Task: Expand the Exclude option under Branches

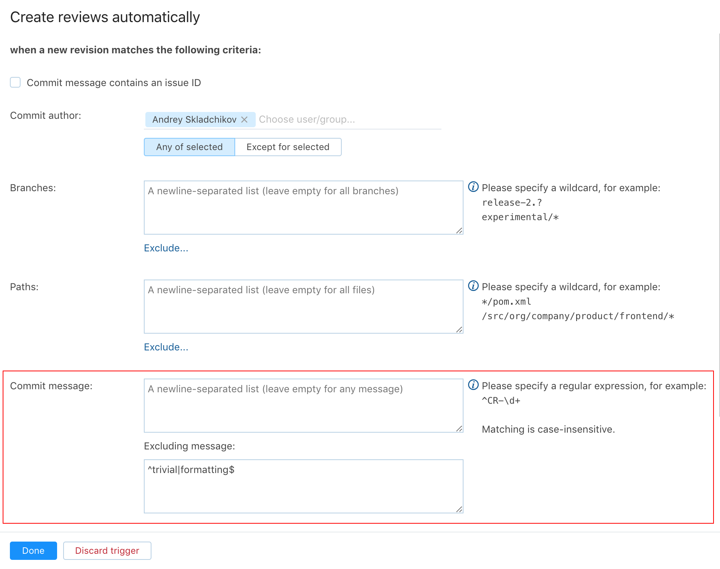Action: click(x=166, y=248)
